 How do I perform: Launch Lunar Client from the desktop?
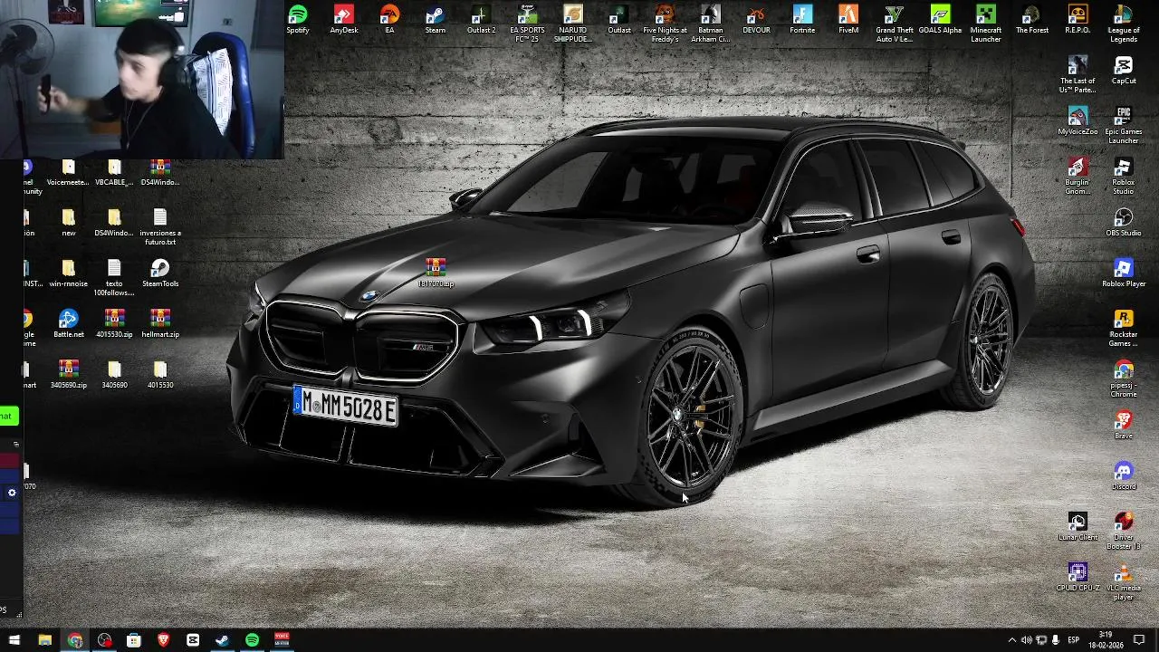1078,527
